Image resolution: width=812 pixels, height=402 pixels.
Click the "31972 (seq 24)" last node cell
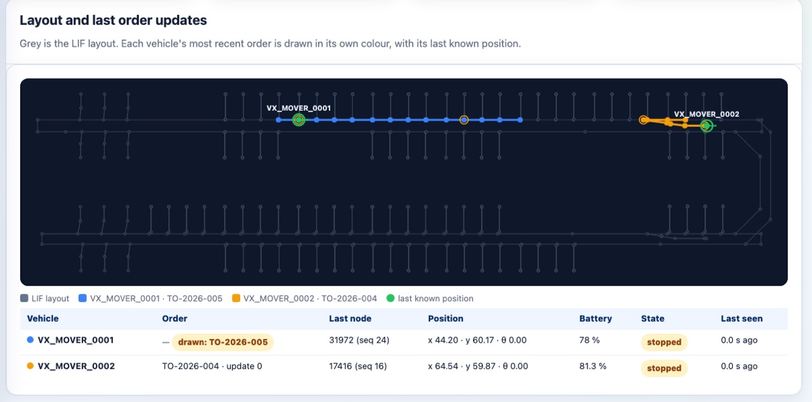click(359, 340)
